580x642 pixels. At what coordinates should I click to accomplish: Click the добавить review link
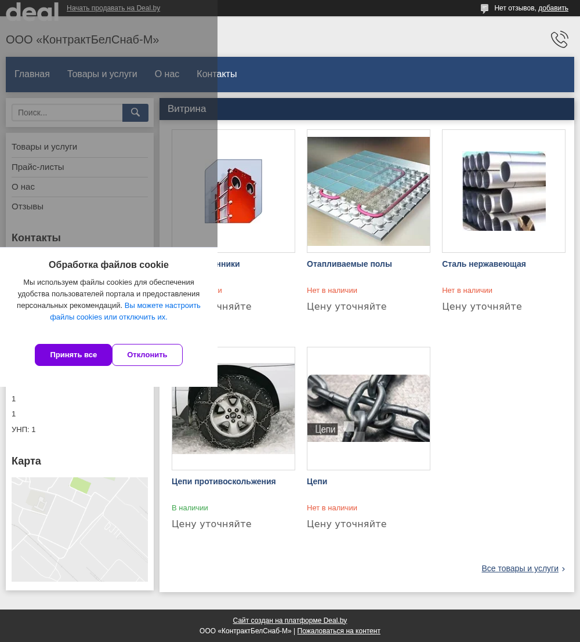tap(553, 8)
